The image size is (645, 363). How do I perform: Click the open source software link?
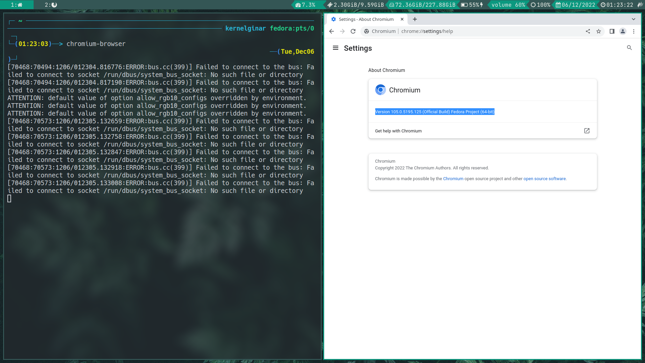pyautogui.click(x=544, y=179)
